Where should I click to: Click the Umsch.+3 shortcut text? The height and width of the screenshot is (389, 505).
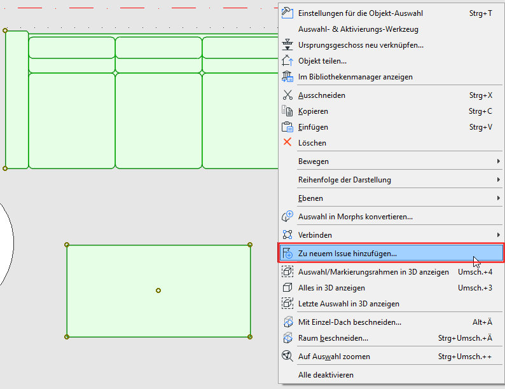tap(475, 288)
